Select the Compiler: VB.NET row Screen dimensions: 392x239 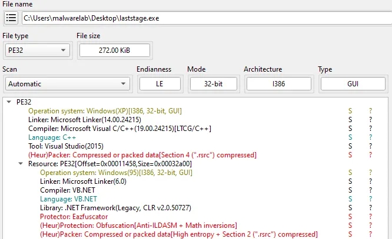[x=67, y=190]
